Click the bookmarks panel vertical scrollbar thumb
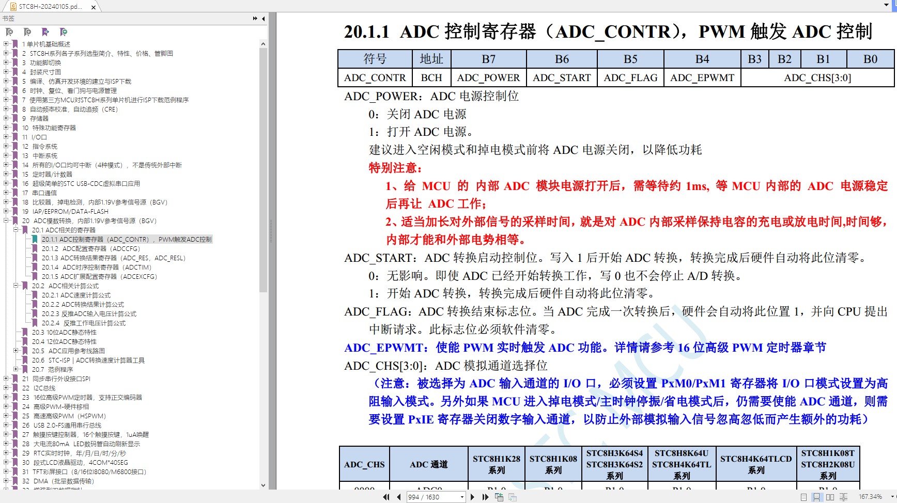The height and width of the screenshot is (503, 897). point(263,170)
